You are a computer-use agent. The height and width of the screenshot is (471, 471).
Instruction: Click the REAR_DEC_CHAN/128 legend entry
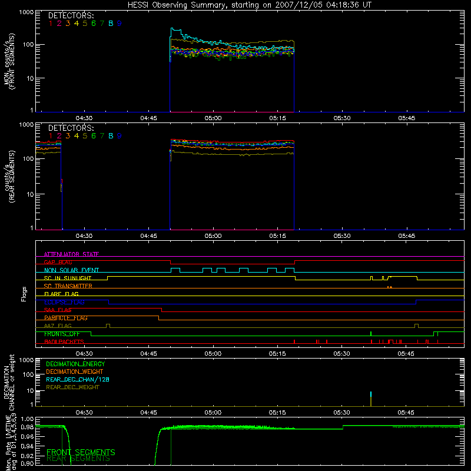(x=78, y=379)
